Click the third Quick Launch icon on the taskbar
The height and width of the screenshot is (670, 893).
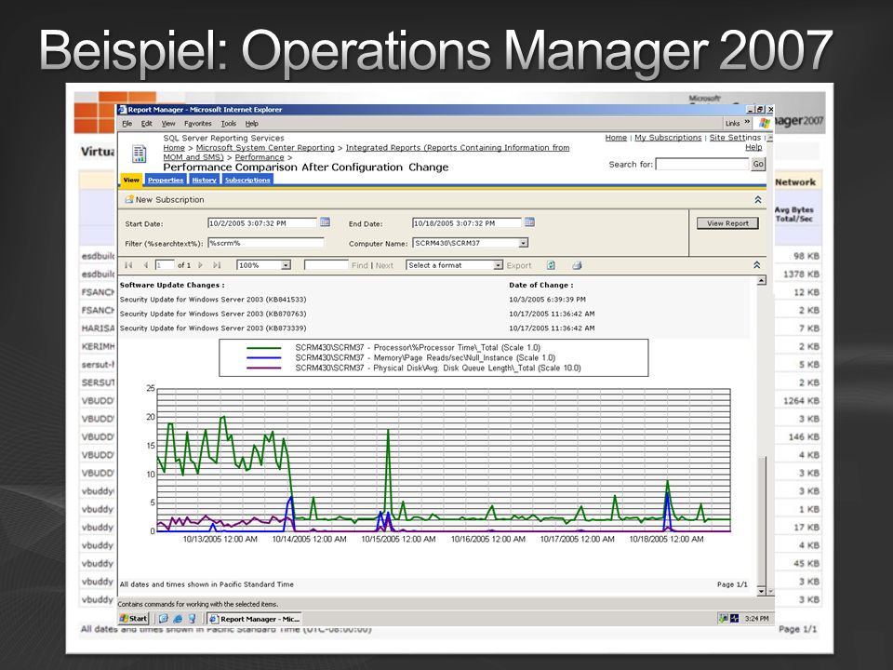point(192,619)
